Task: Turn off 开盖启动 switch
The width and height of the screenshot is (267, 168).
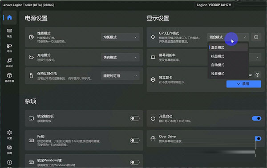Action: (x=257, y=118)
